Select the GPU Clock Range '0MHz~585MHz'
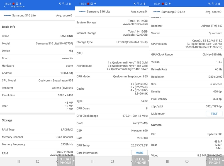 [x=212, y=55]
